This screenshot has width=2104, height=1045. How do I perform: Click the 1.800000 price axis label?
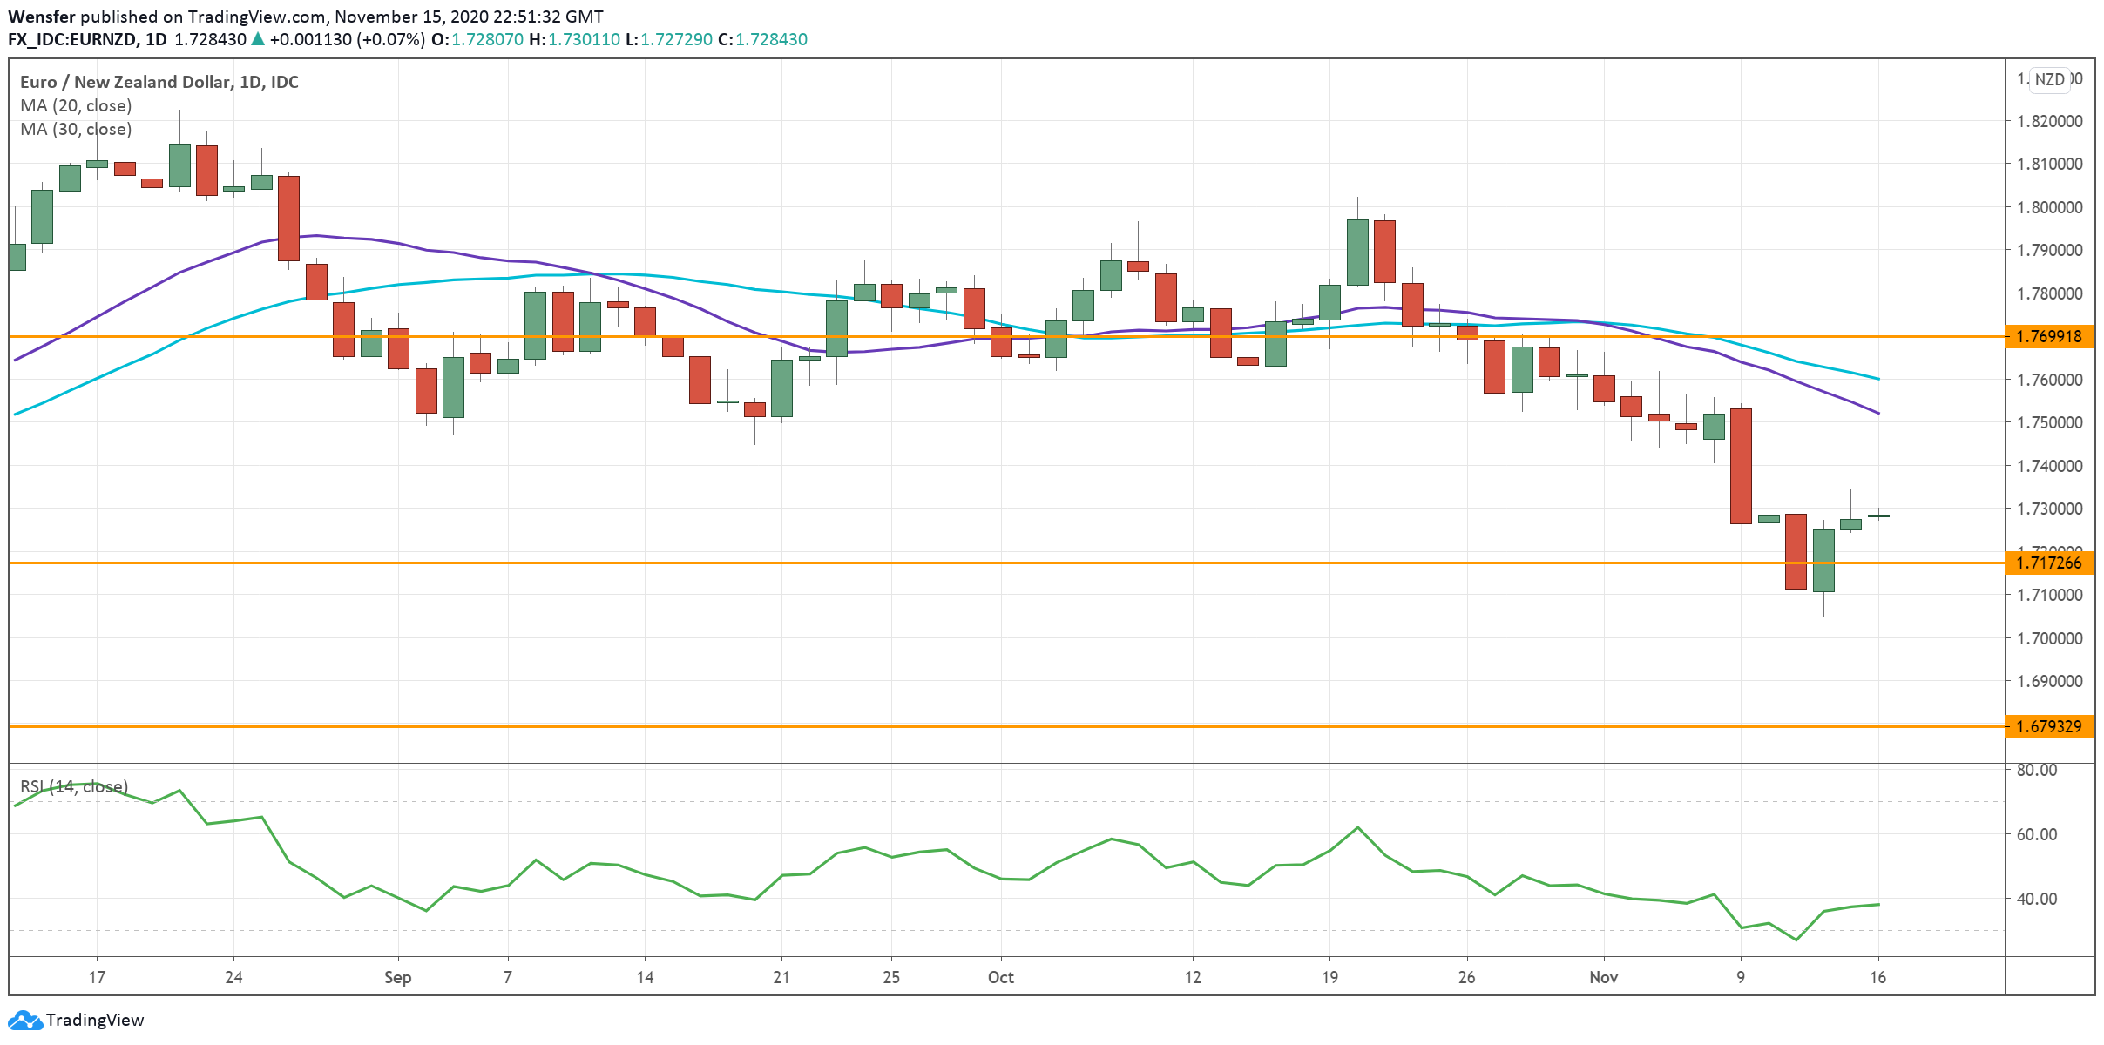tap(2049, 207)
